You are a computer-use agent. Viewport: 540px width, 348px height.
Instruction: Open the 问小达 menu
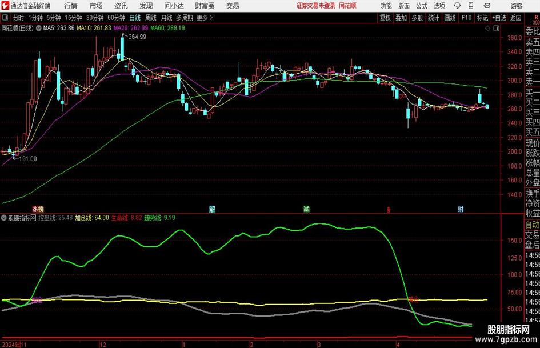(x=174, y=6)
